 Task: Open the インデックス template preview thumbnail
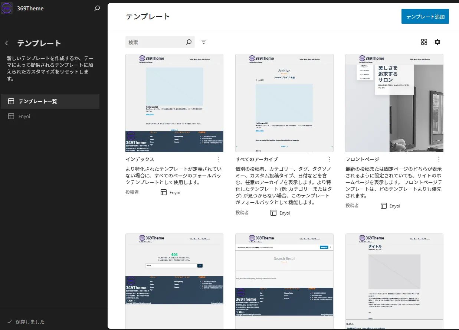(174, 103)
